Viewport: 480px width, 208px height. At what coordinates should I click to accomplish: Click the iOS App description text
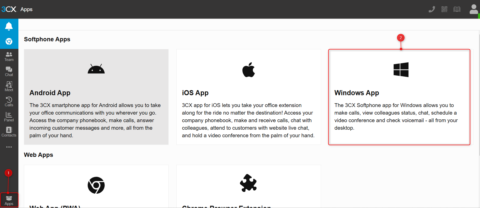point(248,120)
